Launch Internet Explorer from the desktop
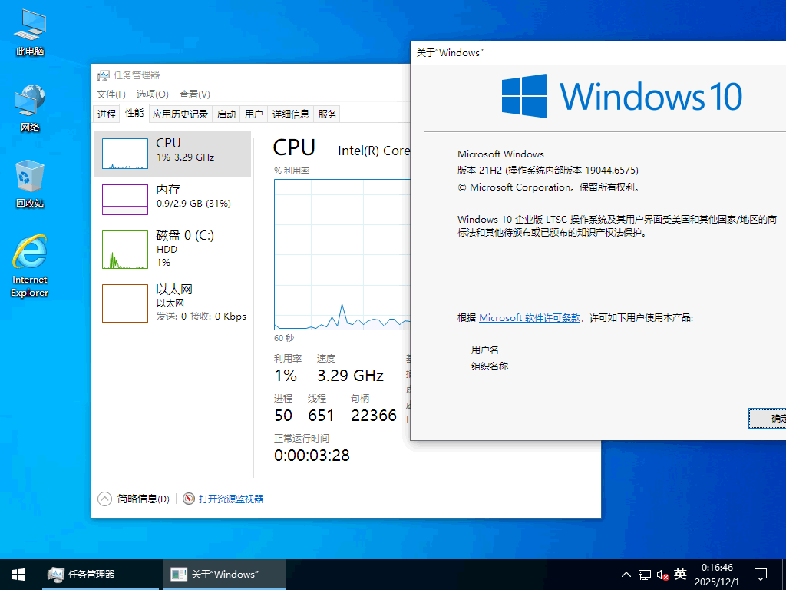This screenshot has width=786, height=590. pyautogui.click(x=30, y=264)
